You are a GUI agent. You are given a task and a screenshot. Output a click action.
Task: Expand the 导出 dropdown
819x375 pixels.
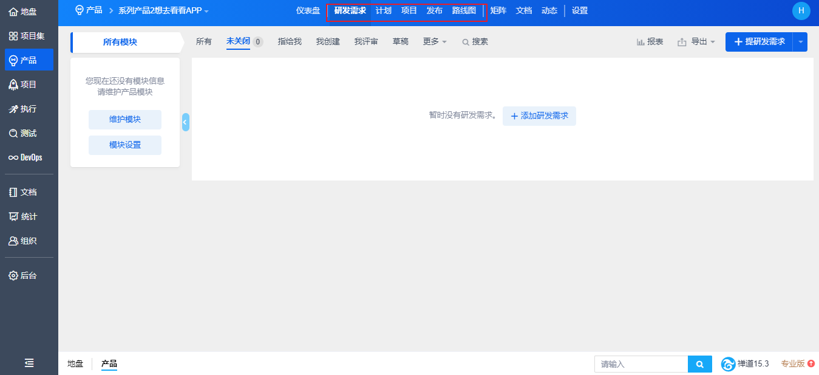[x=696, y=42]
